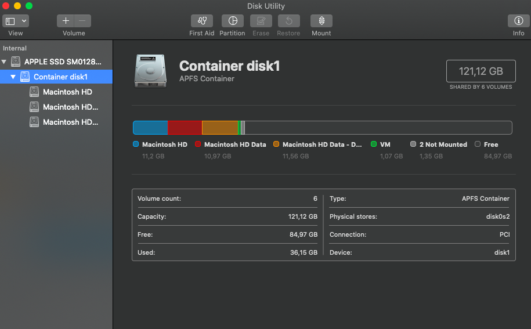Click the blue Macintosh HD usage bar segment

[150, 128]
